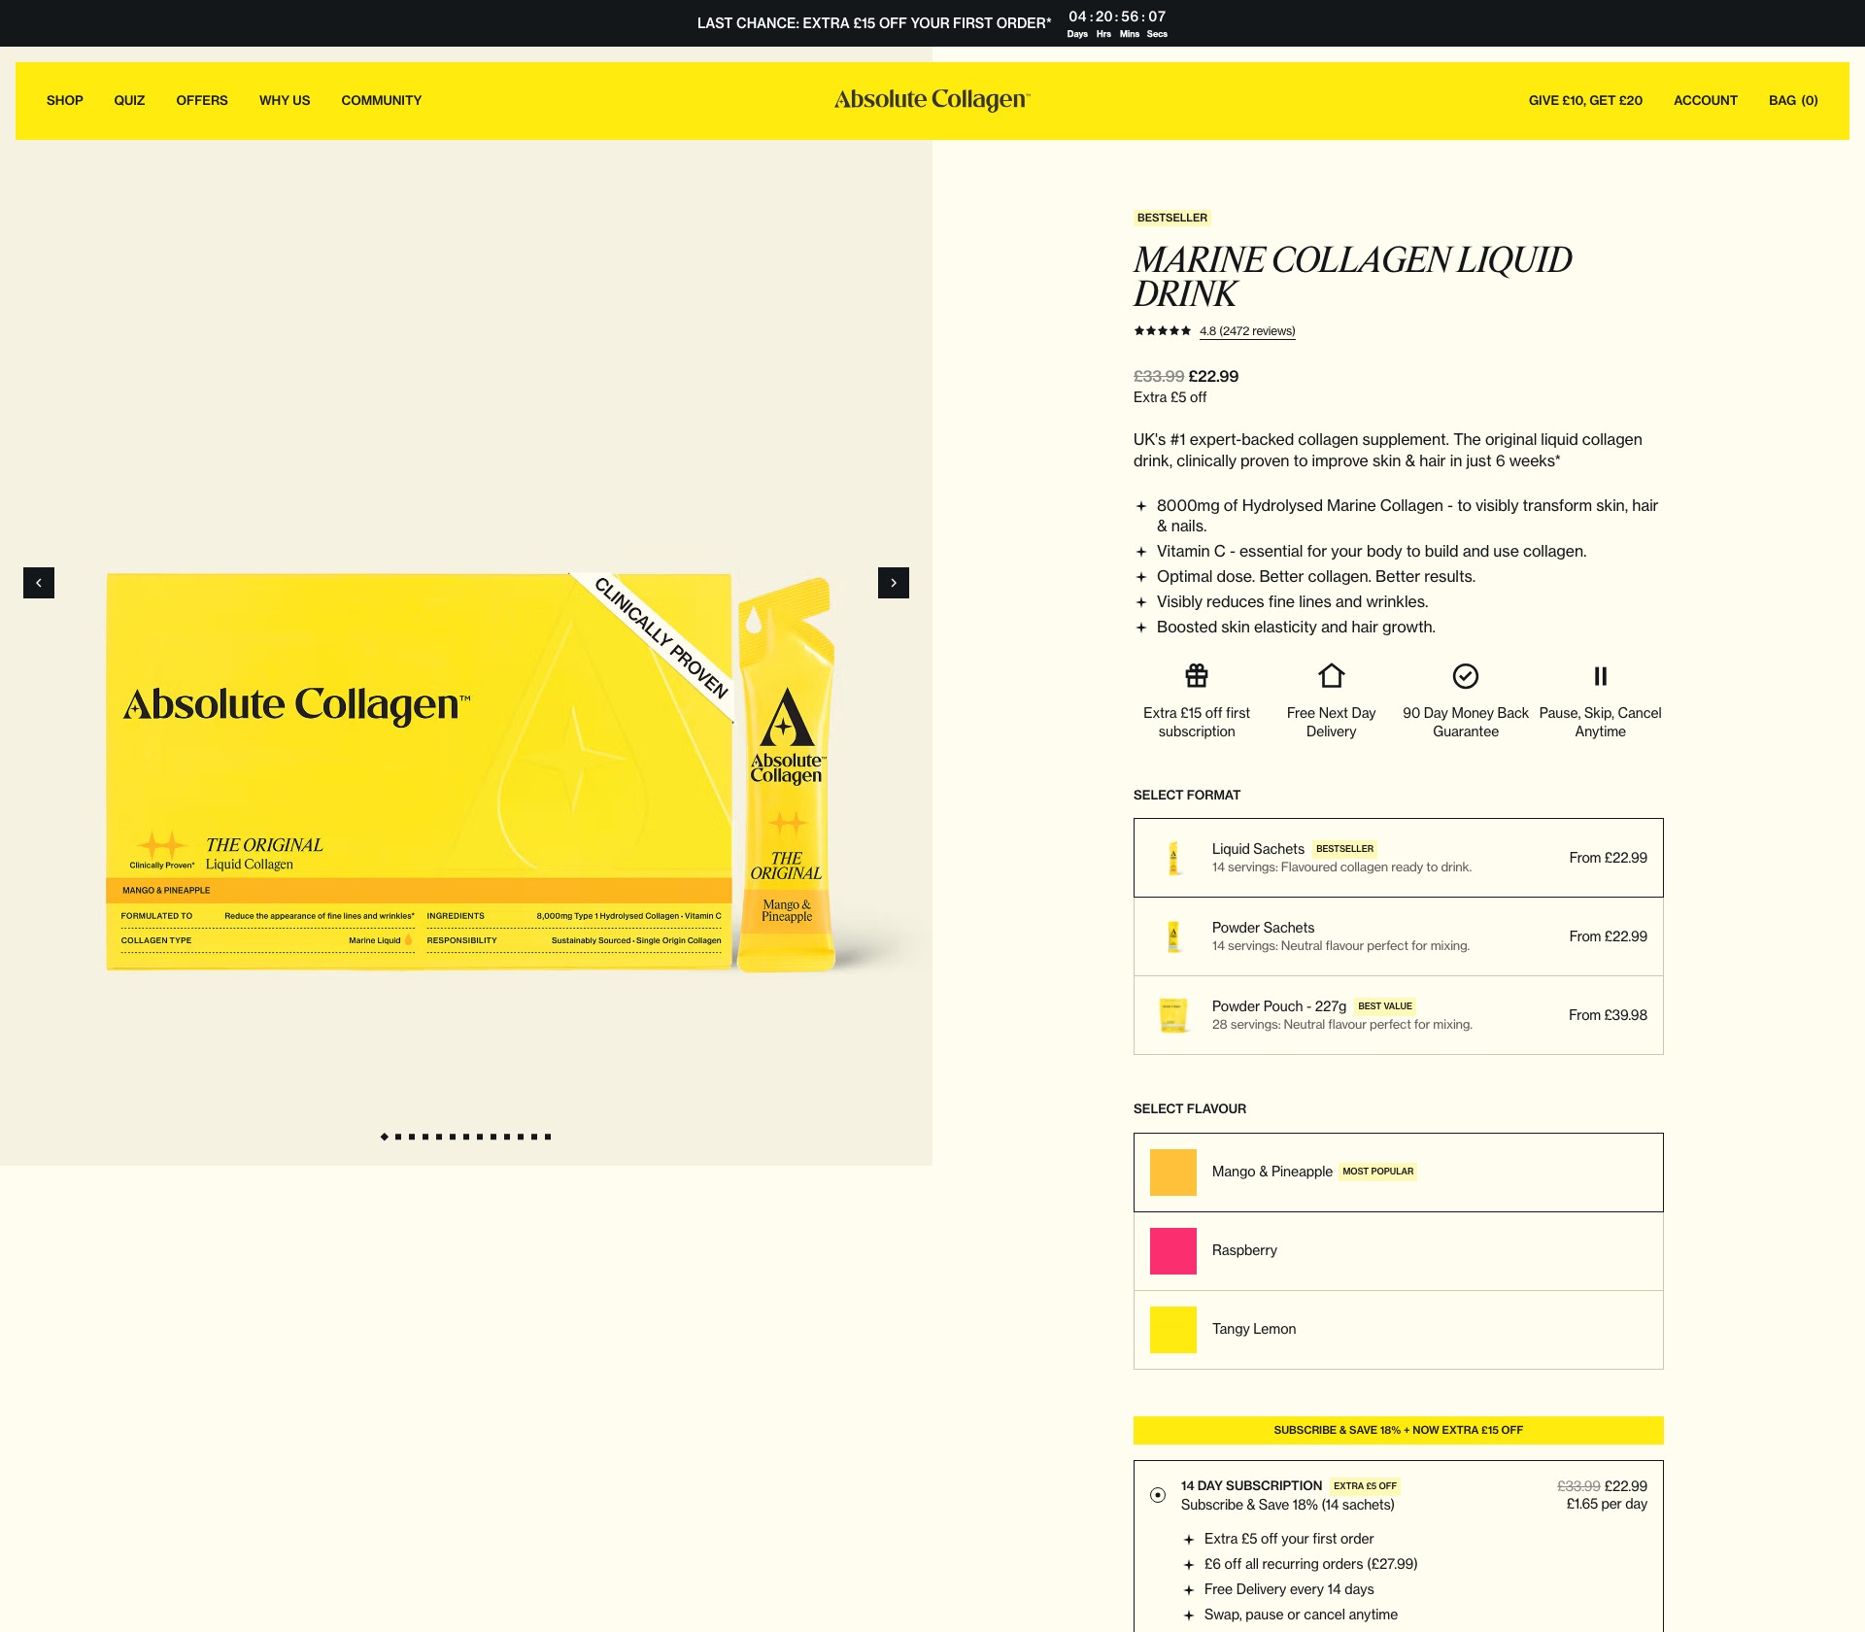Click Liquid Sachets product thumbnail icon
This screenshot has width=1865, height=1632.
1173,858
